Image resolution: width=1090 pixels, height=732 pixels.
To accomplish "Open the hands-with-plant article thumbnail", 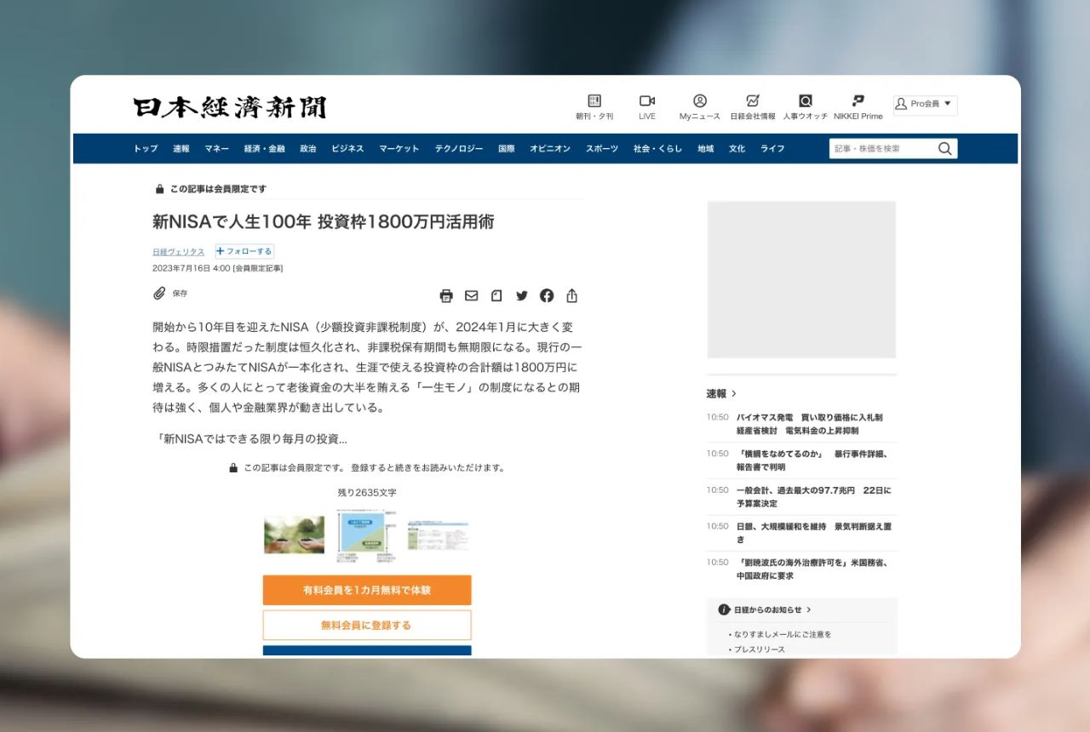I will click(294, 535).
